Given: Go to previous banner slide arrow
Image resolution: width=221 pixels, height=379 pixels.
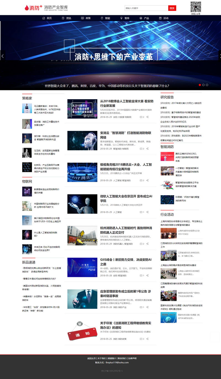Looking at the screenshot, I should (x=2, y=56).
